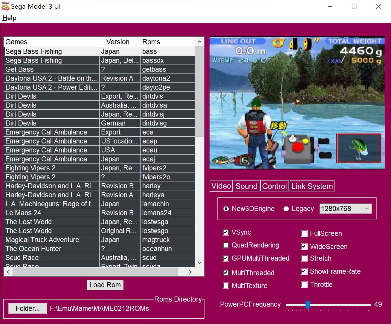Viewport: 391px width, 324px height.
Task: Click the Sega Bass Fishing preview image
Action: [x=297, y=103]
